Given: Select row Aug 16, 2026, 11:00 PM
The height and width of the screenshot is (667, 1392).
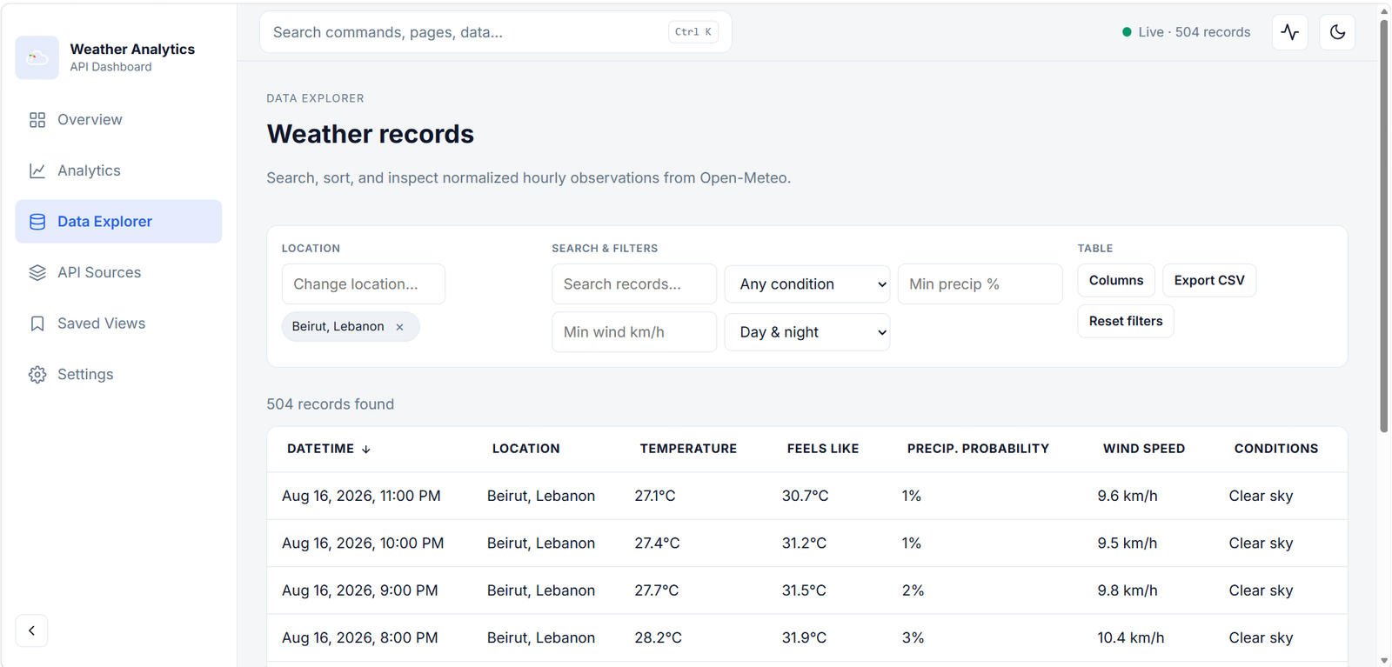Looking at the screenshot, I should pos(807,496).
